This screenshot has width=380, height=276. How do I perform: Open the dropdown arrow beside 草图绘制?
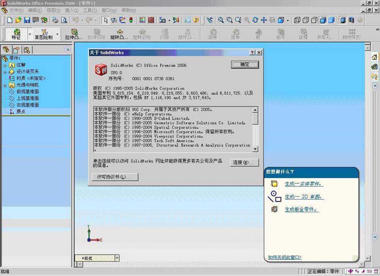pyautogui.click(x=58, y=34)
